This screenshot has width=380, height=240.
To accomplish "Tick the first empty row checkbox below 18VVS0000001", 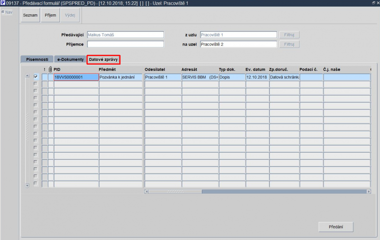I will pyautogui.click(x=36, y=84).
